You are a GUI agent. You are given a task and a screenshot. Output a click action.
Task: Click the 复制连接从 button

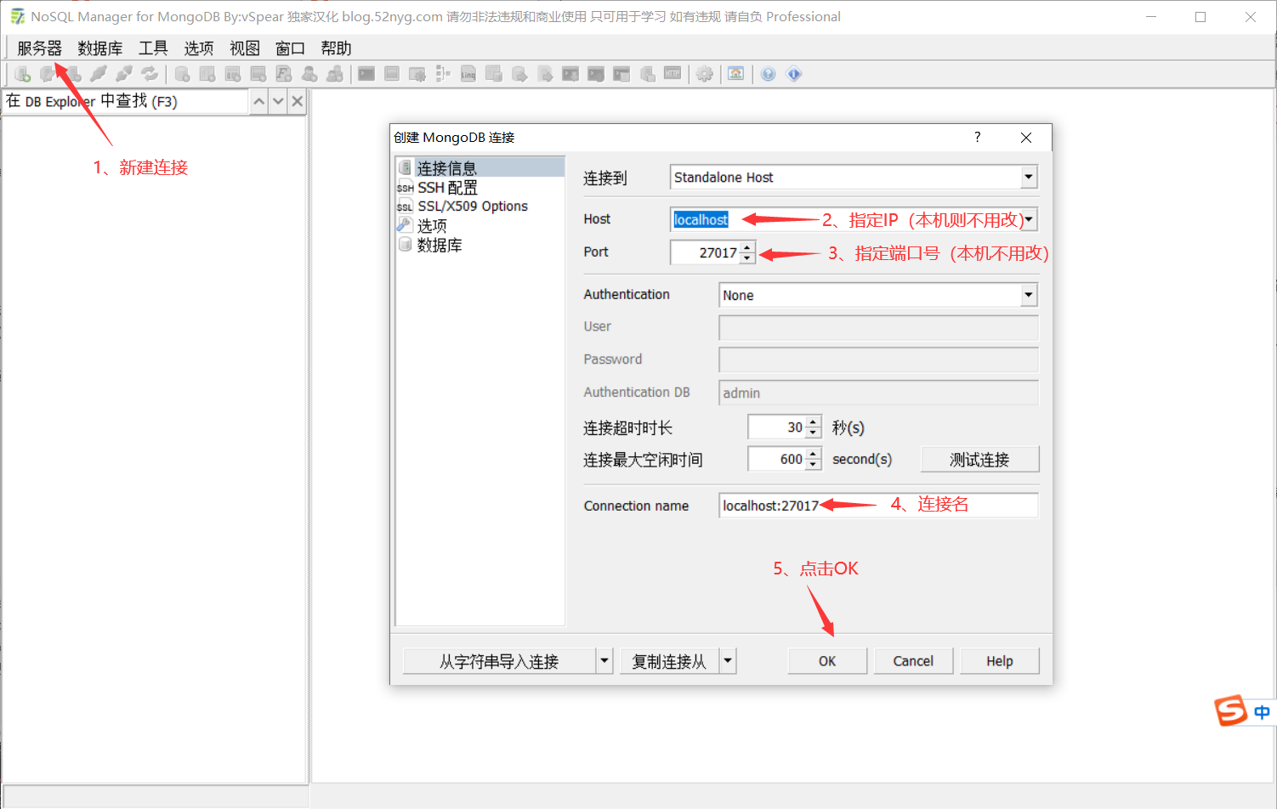pos(669,661)
